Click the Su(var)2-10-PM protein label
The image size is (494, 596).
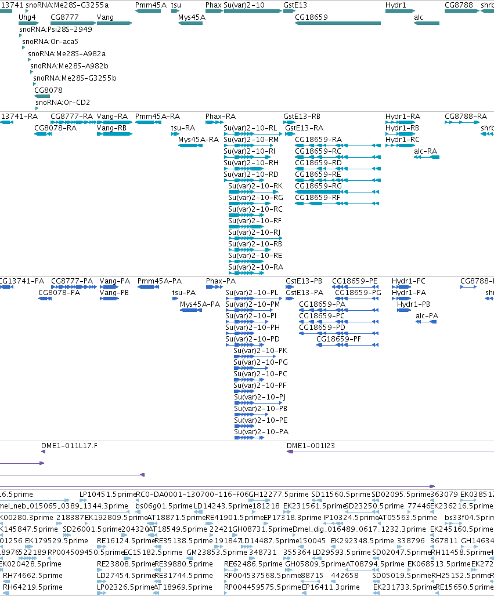point(253,304)
